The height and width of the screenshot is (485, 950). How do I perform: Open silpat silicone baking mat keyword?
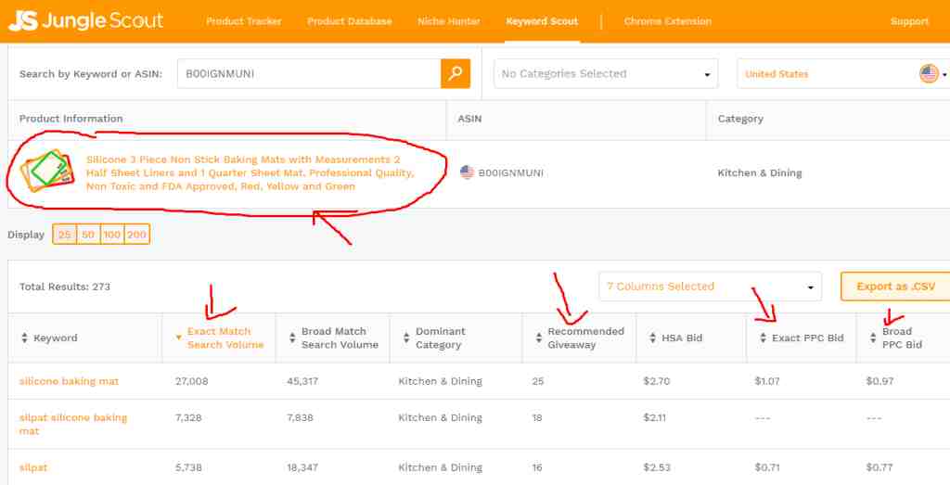(73, 425)
